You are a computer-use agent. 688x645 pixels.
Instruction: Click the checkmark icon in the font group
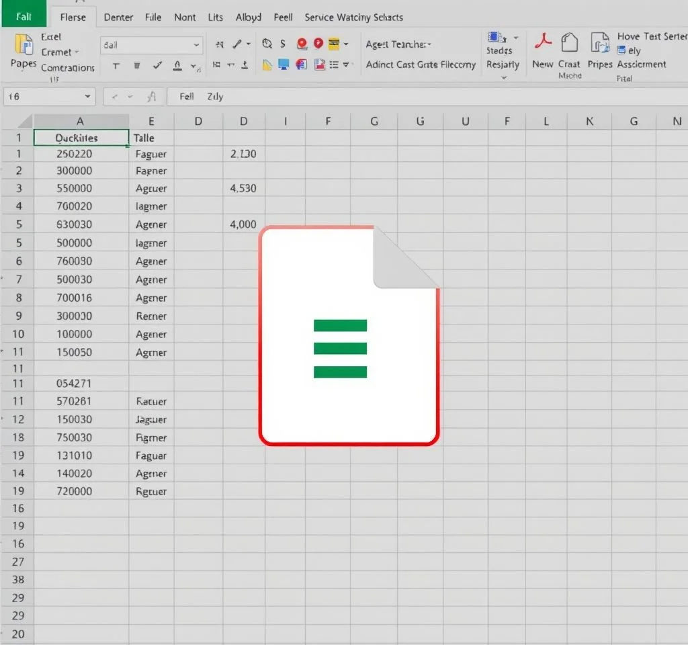[157, 66]
